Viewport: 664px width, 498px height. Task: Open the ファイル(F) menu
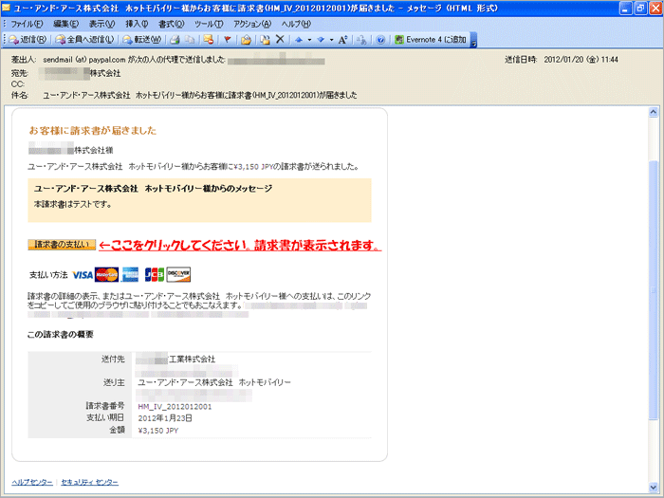click(27, 24)
